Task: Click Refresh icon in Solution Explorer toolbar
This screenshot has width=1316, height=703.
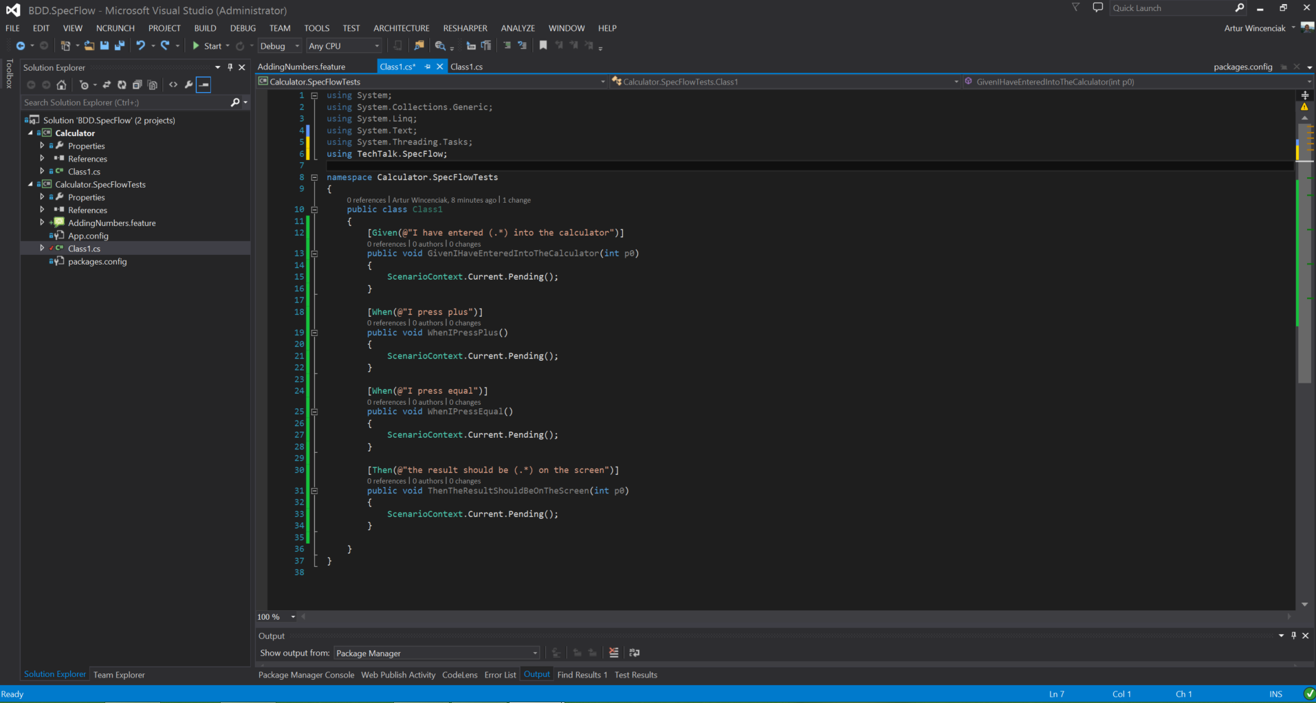Action: 122,85
